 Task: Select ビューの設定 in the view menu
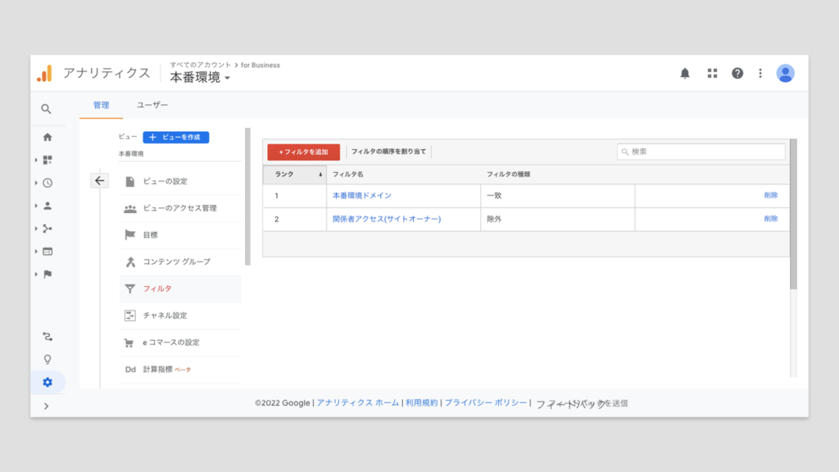pyautogui.click(x=165, y=181)
